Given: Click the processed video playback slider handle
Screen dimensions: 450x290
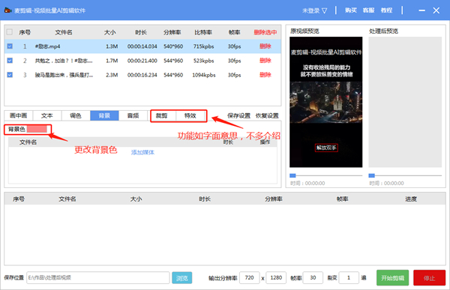Looking at the screenshot, I should [372, 175].
